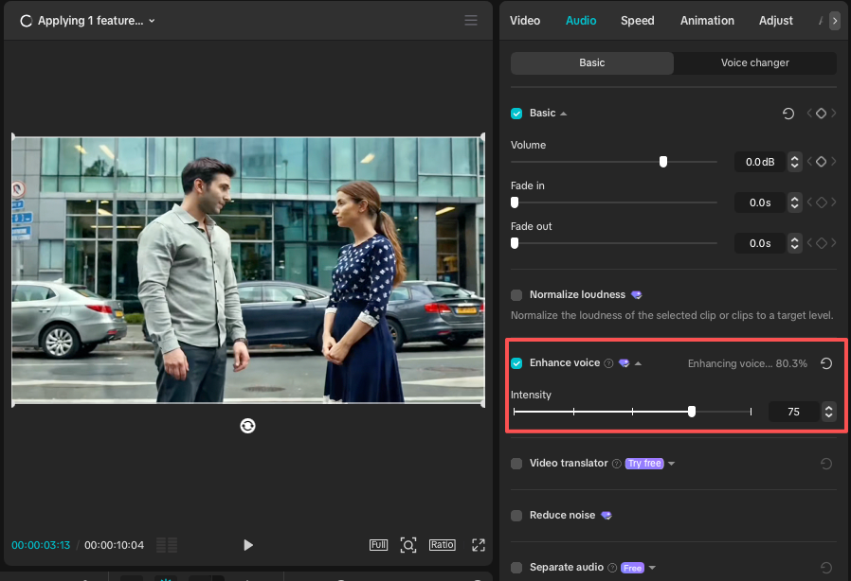Enable the Reduce noise checkbox
Viewport: 851px width, 581px height.
click(516, 515)
